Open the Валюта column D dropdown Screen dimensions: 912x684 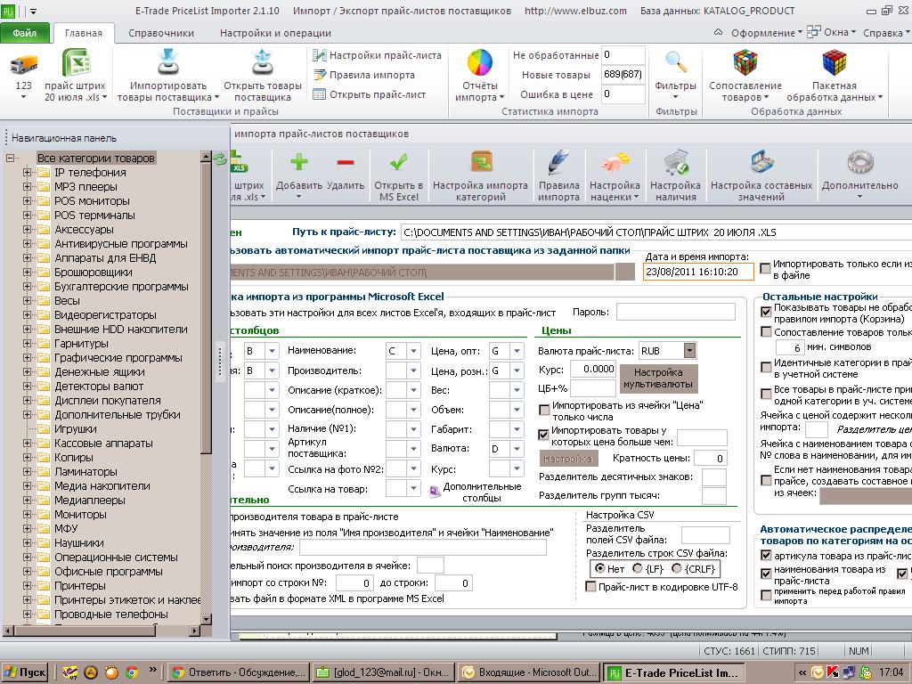pos(517,449)
